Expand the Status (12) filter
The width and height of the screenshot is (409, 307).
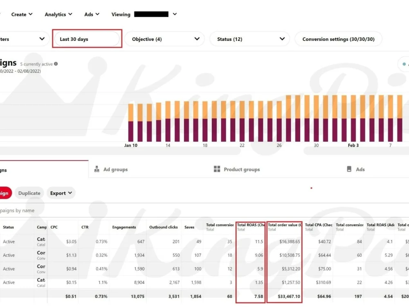click(249, 39)
